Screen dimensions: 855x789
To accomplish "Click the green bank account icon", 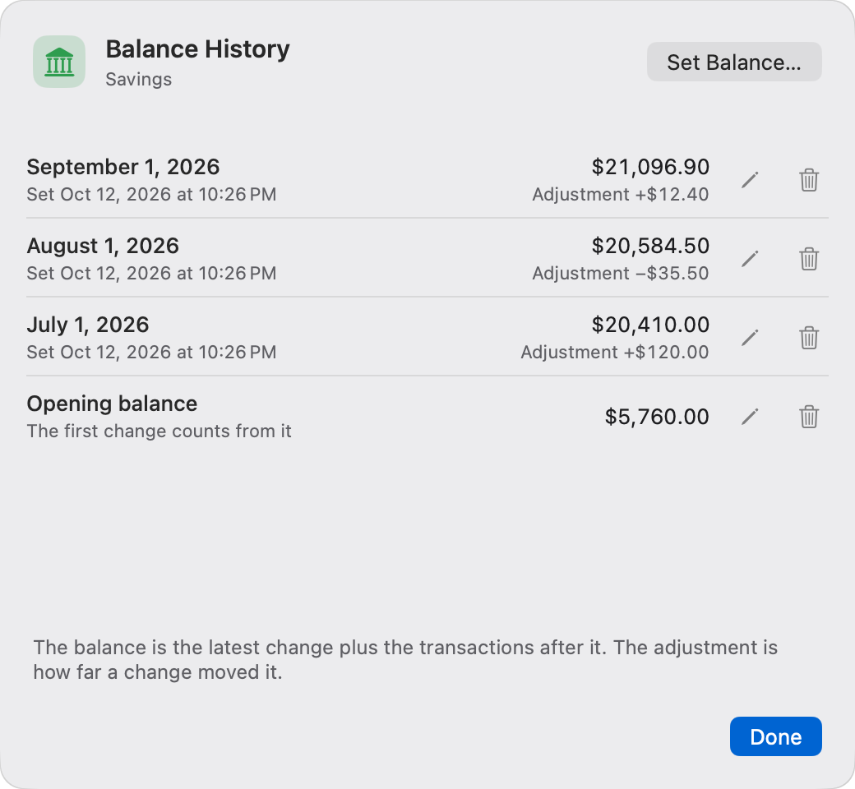I will 59,62.
